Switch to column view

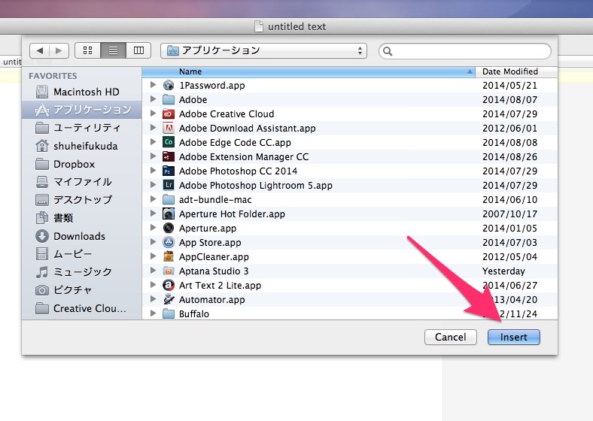click(x=138, y=50)
